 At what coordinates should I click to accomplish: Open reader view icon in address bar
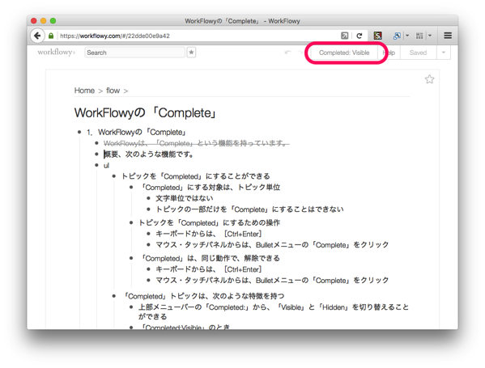345,36
